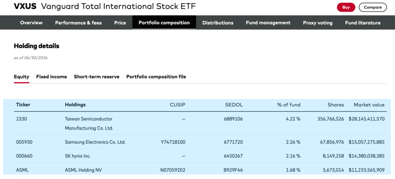Click ASML Holding NV holding name
Viewport: 395px width, 179px height.
click(83, 170)
